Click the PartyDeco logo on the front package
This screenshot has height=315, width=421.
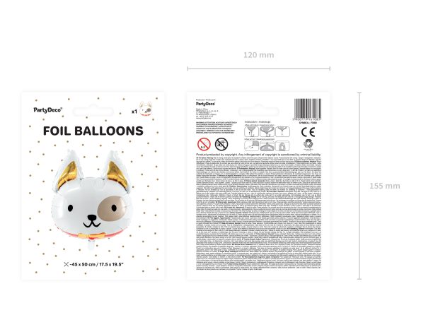48,110
